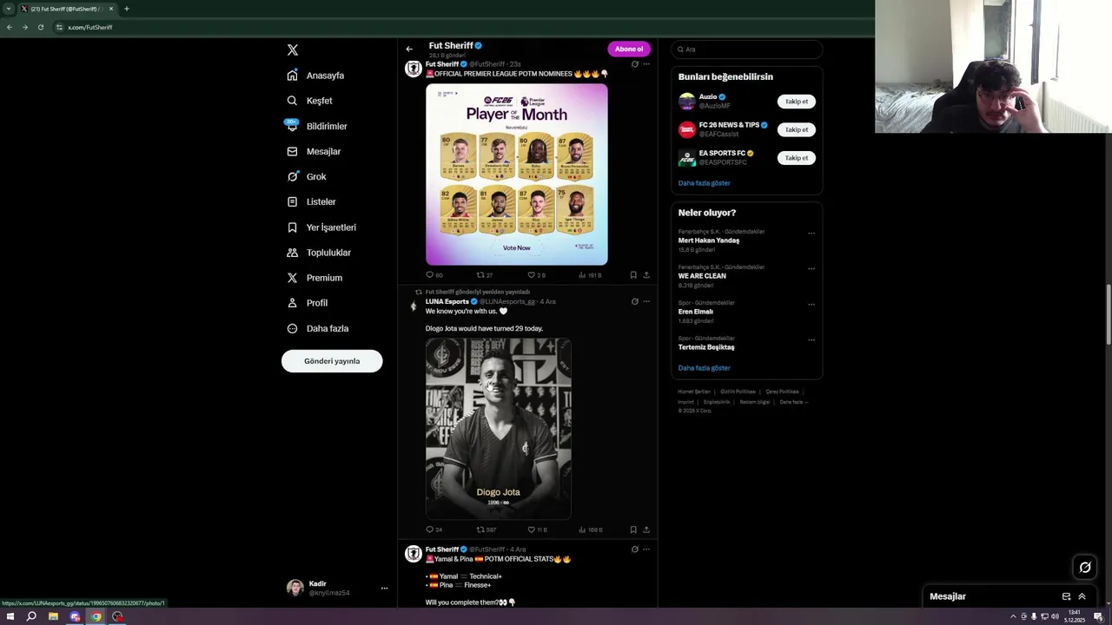Click Gönderi yayınla button
The image size is (1112, 625).
[x=332, y=361]
